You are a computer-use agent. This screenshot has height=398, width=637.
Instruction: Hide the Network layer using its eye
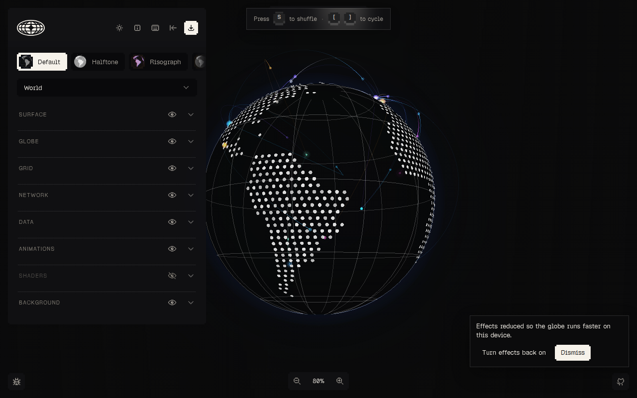tap(172, 195)
